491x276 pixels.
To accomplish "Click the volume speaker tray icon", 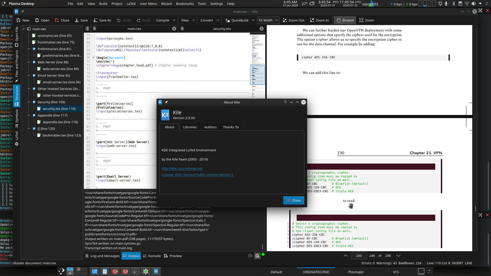I will [x=474, y=4].
